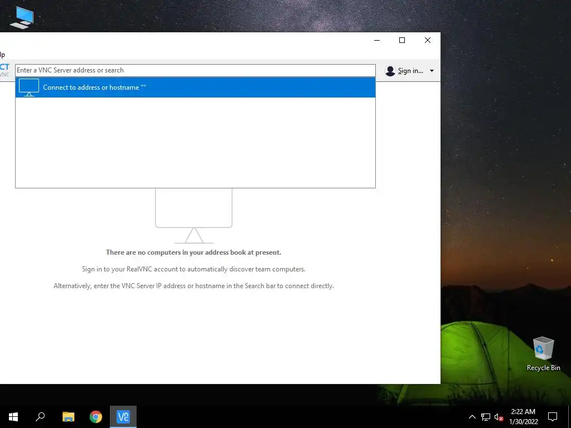
Task: Open the This PC desktop icon
Action: 22,17
